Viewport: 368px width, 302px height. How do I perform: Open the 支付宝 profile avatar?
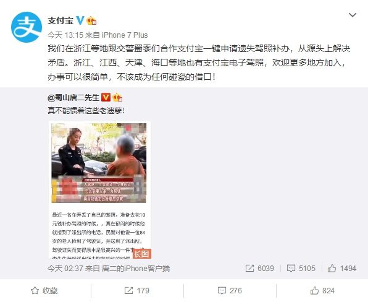tap(27, 27)
